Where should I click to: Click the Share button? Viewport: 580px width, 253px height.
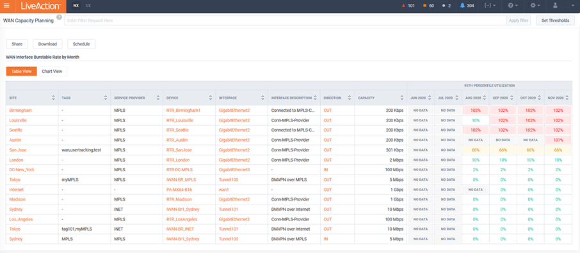[x=17, y=44]
